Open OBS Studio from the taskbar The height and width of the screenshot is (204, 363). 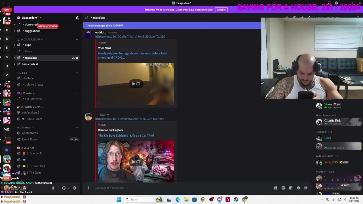pos(211,199)
